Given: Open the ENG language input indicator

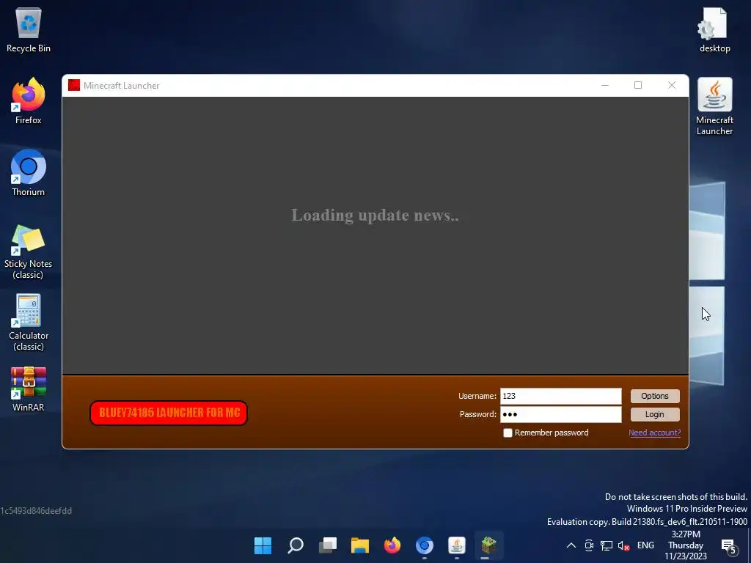Looking at the screenshot, I should [645, 545].
